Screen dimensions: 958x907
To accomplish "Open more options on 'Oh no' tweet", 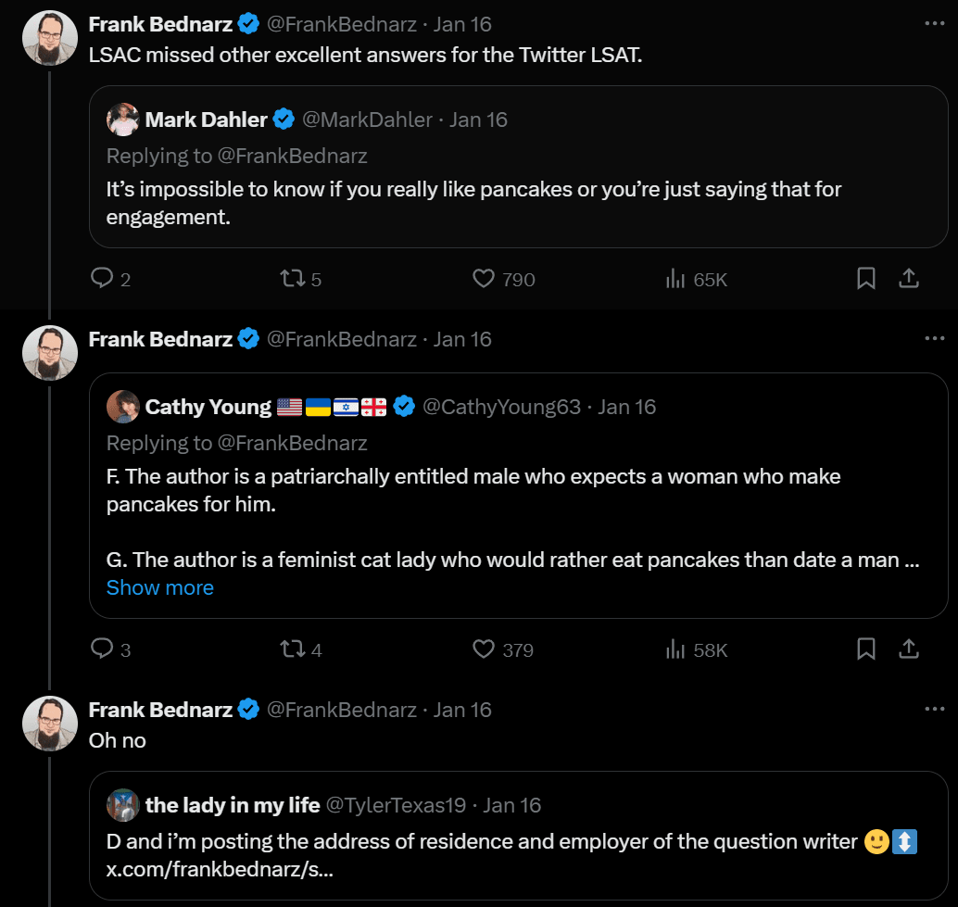I will tap(935, 709).
